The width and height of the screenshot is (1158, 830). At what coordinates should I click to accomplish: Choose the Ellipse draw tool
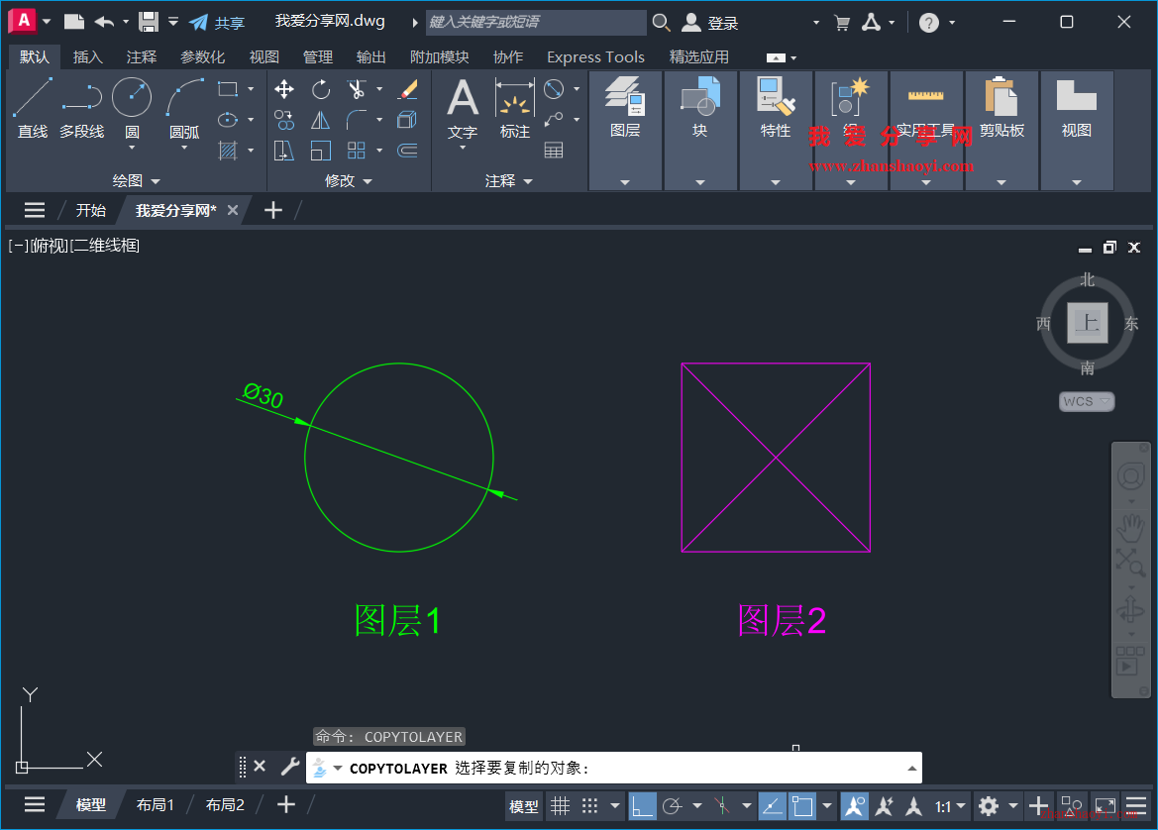pos(228,120)
